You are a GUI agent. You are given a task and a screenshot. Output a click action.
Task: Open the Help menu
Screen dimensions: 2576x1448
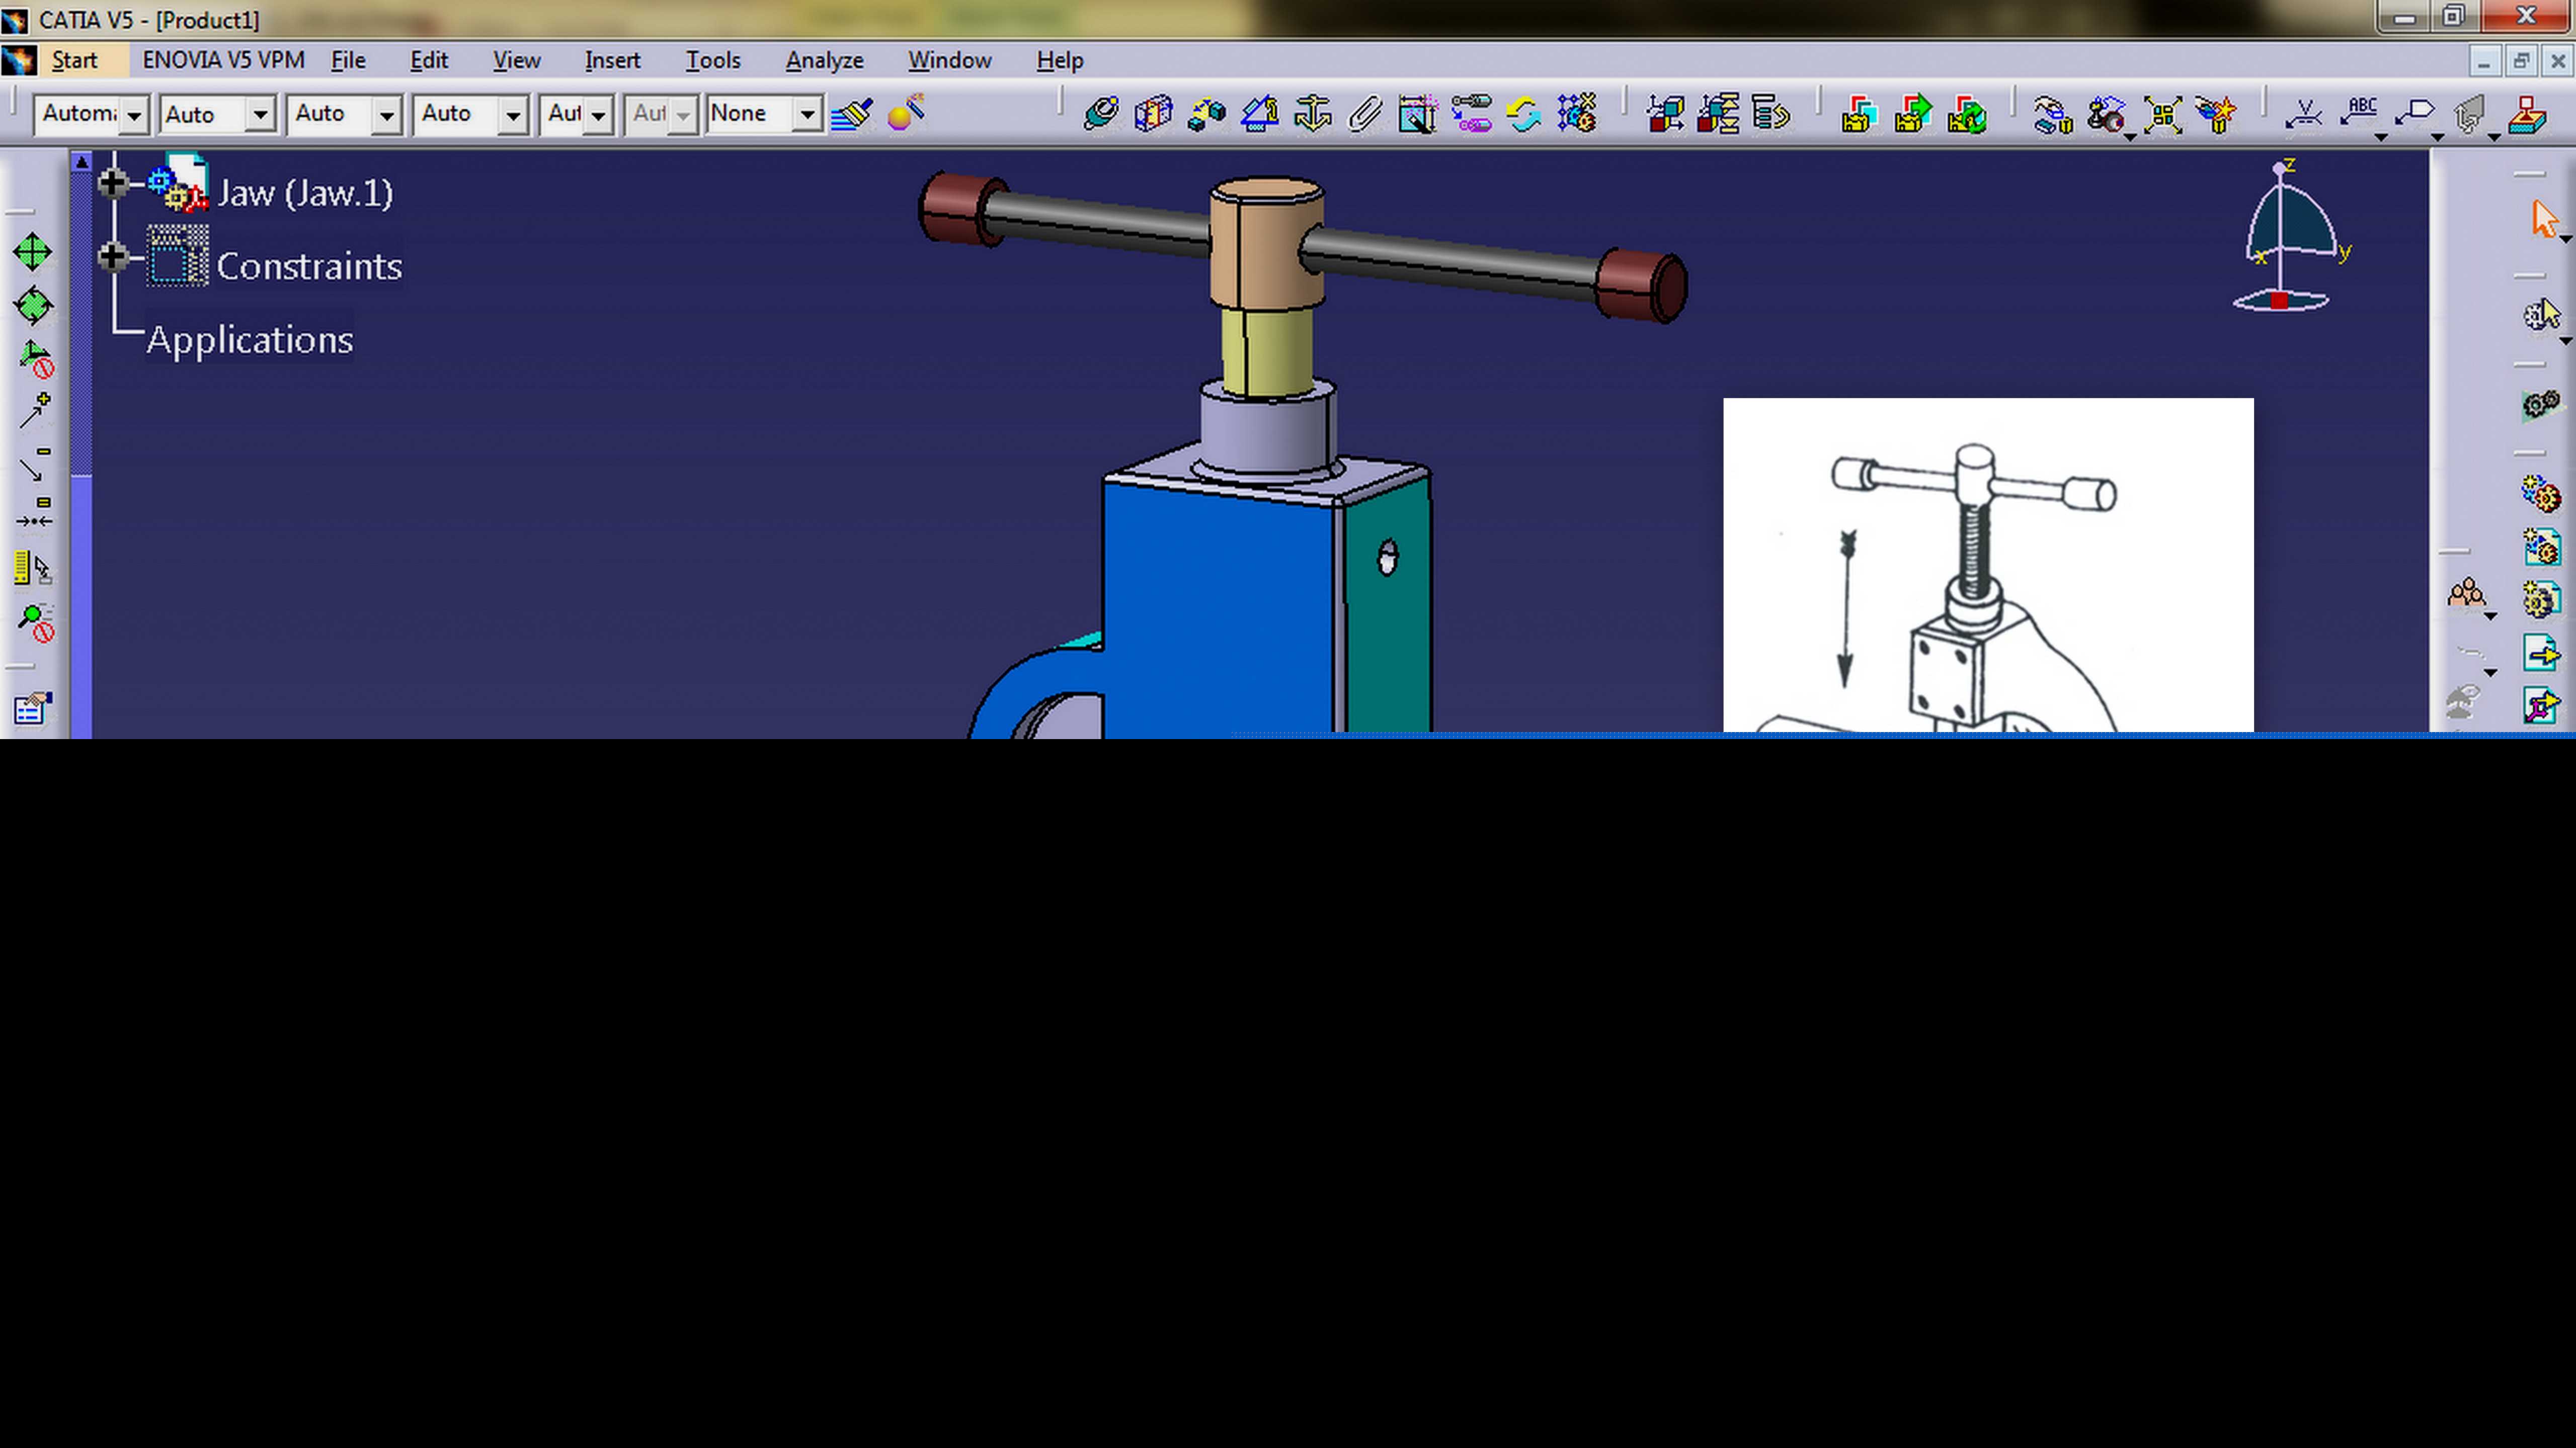pos(1059,61)
